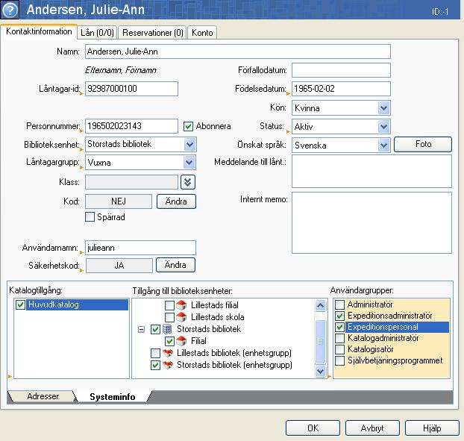Click the group icon for Lillestads bibliotek (enhetsgrupp)
The height and width of the screenshot is (441, 464).
168,353
